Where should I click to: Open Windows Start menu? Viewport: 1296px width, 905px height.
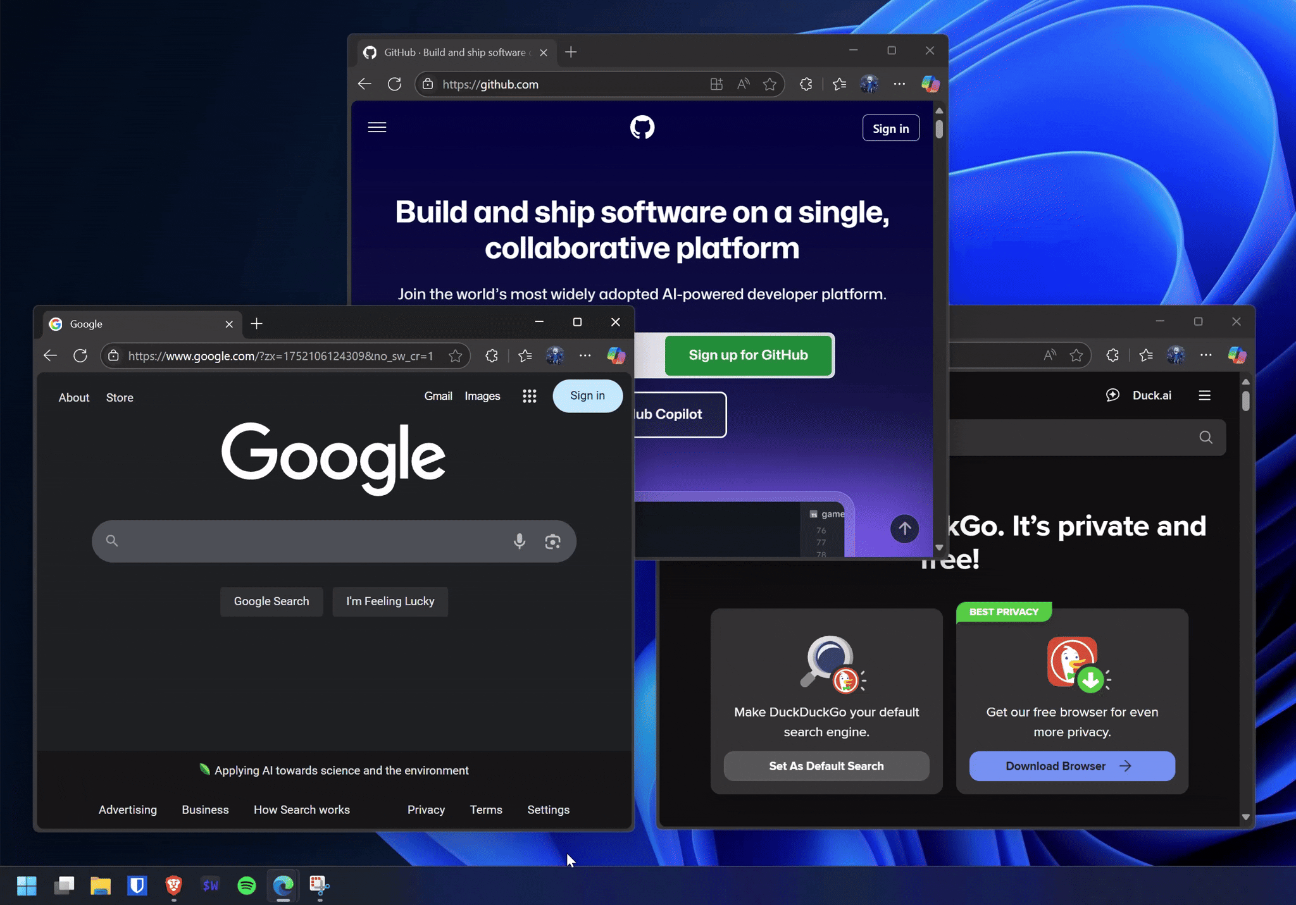tap(27, 885)
